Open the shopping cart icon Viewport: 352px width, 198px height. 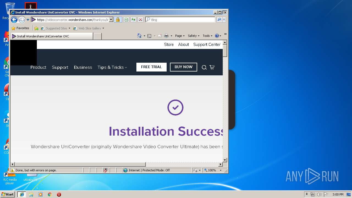[212, 67]
